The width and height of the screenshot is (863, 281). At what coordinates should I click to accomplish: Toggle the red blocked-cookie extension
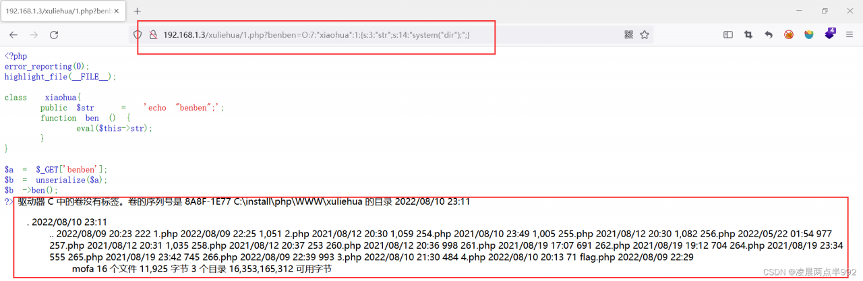click(789, 34)
